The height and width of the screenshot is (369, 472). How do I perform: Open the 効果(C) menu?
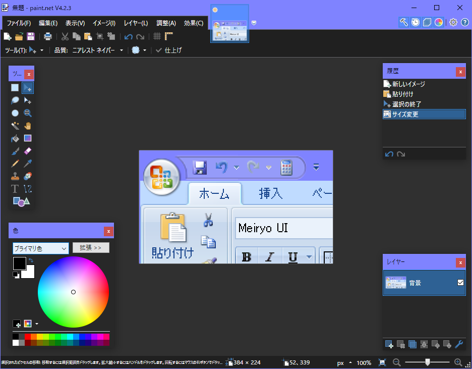(x=194, y=23)
